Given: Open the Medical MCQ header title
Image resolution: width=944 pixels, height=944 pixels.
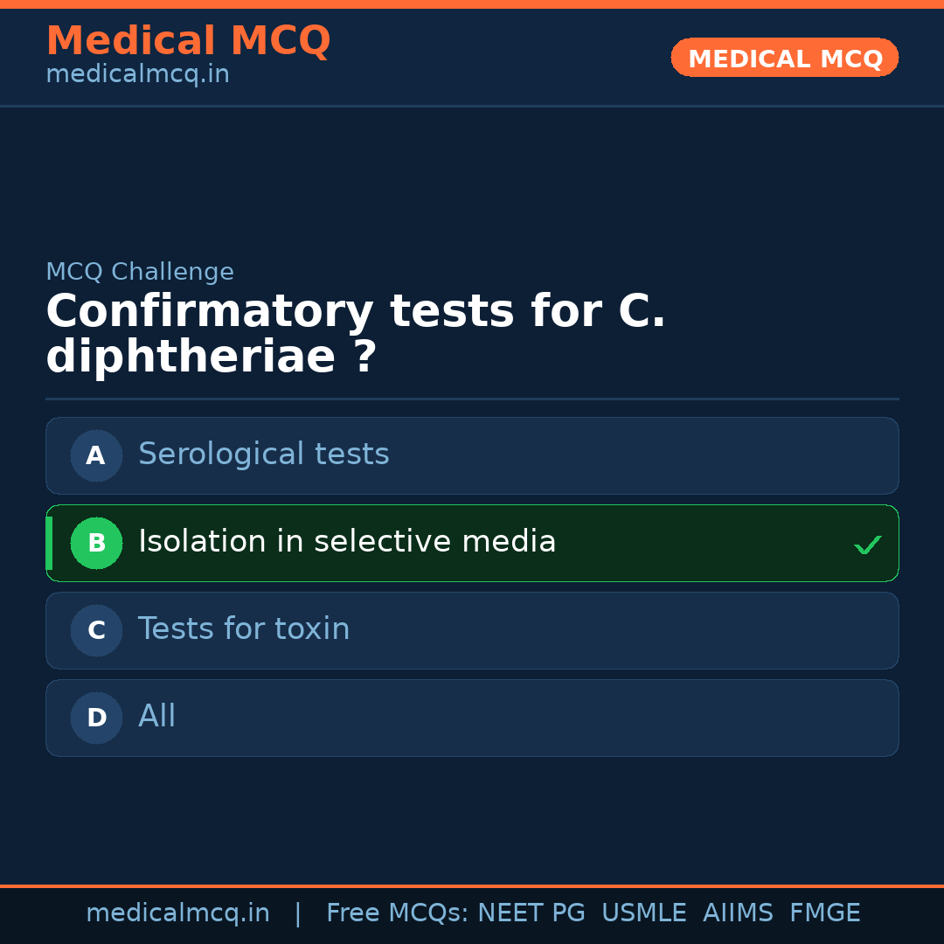Looking at the screenshot, I should coord(188,41).
